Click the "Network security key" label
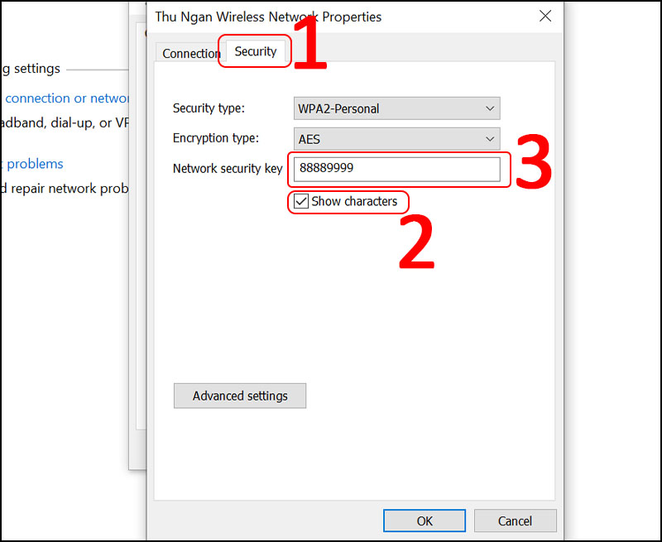662x542 pixels. click(x=227, y=169)
